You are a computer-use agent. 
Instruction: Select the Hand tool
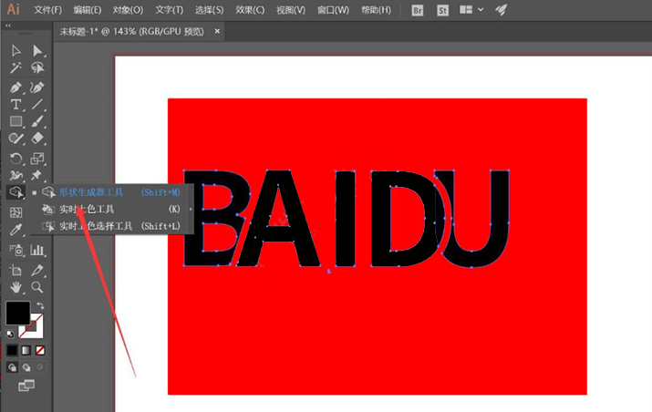16,287
